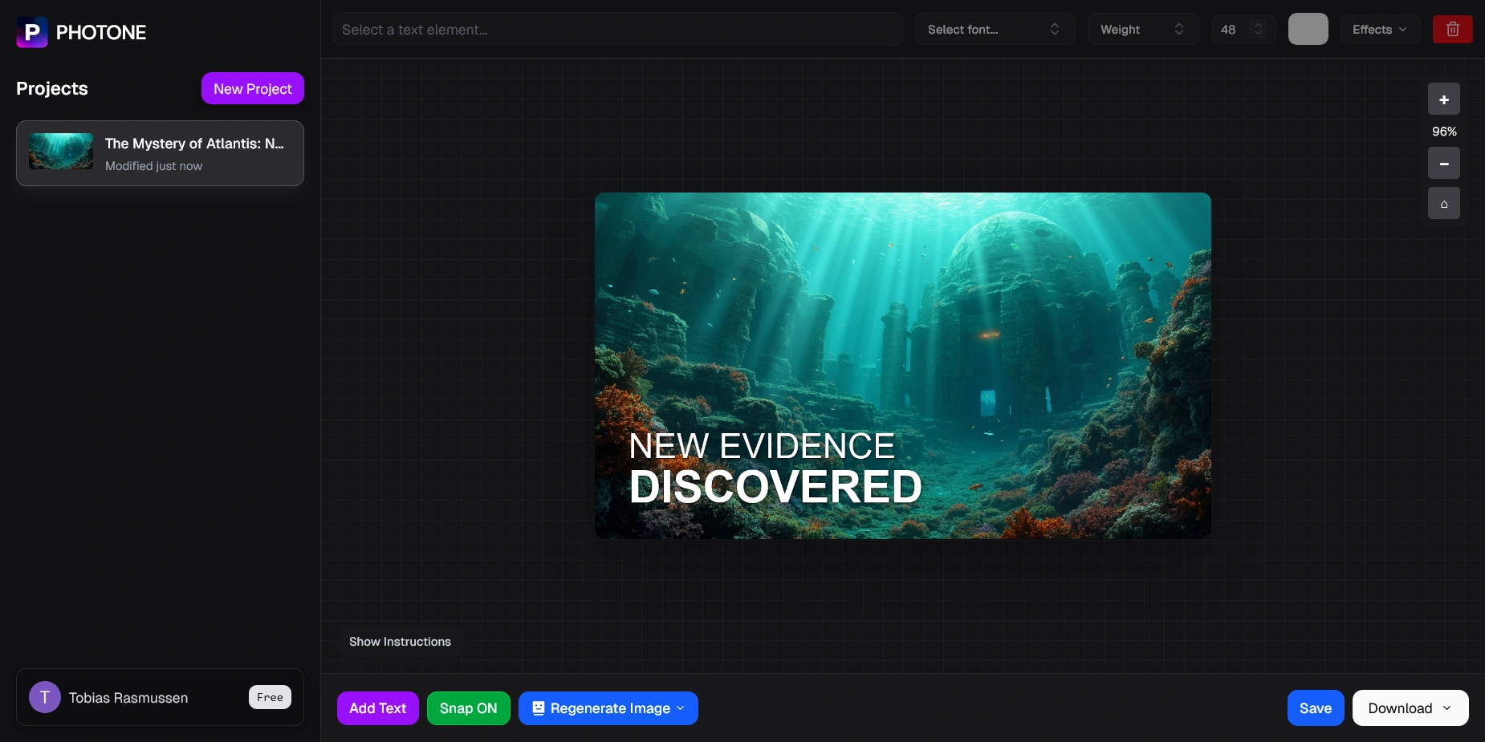The image size is (1485, 742).
Task: Save the project with Save button
Action: (1315, 708)
